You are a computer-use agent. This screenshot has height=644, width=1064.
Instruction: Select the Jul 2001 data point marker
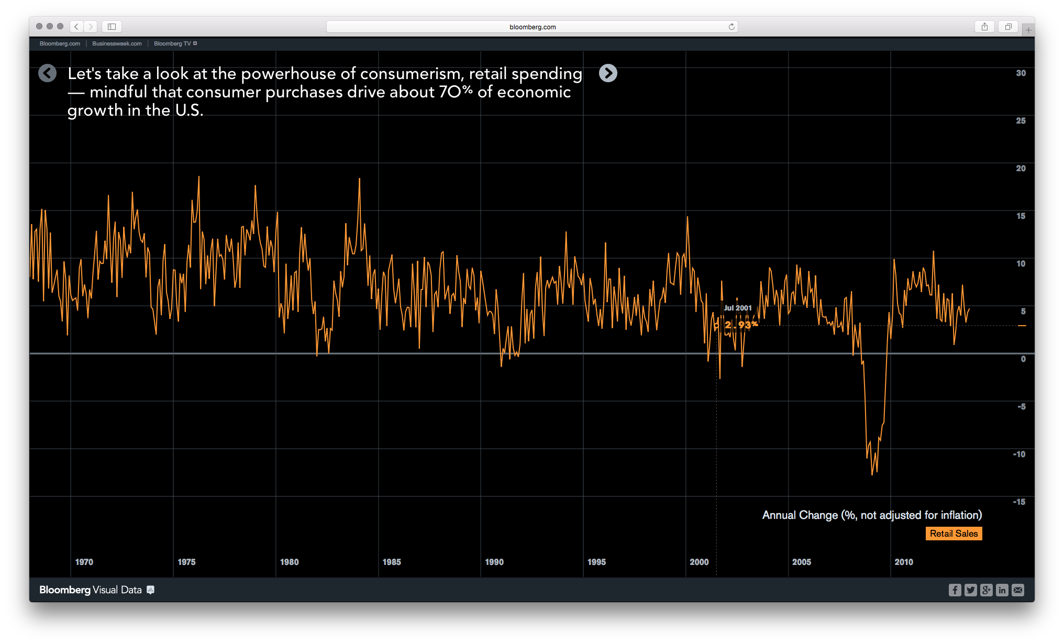tap(716, 325)
